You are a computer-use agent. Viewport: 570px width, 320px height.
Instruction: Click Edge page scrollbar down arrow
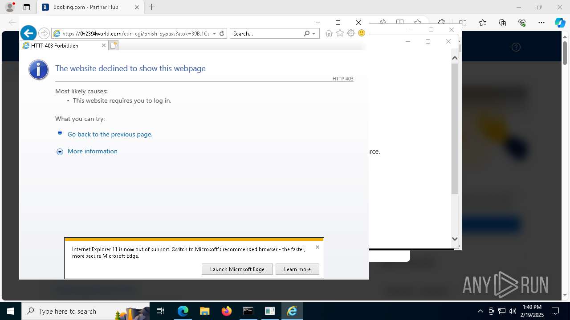(x=565, y=295)
